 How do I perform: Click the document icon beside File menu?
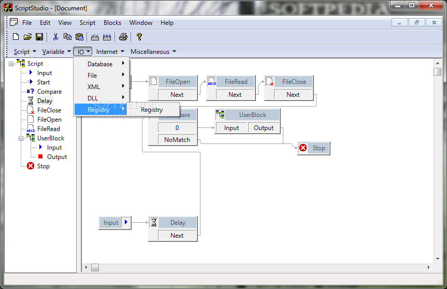pyautogui.click(x=13, y=22)
